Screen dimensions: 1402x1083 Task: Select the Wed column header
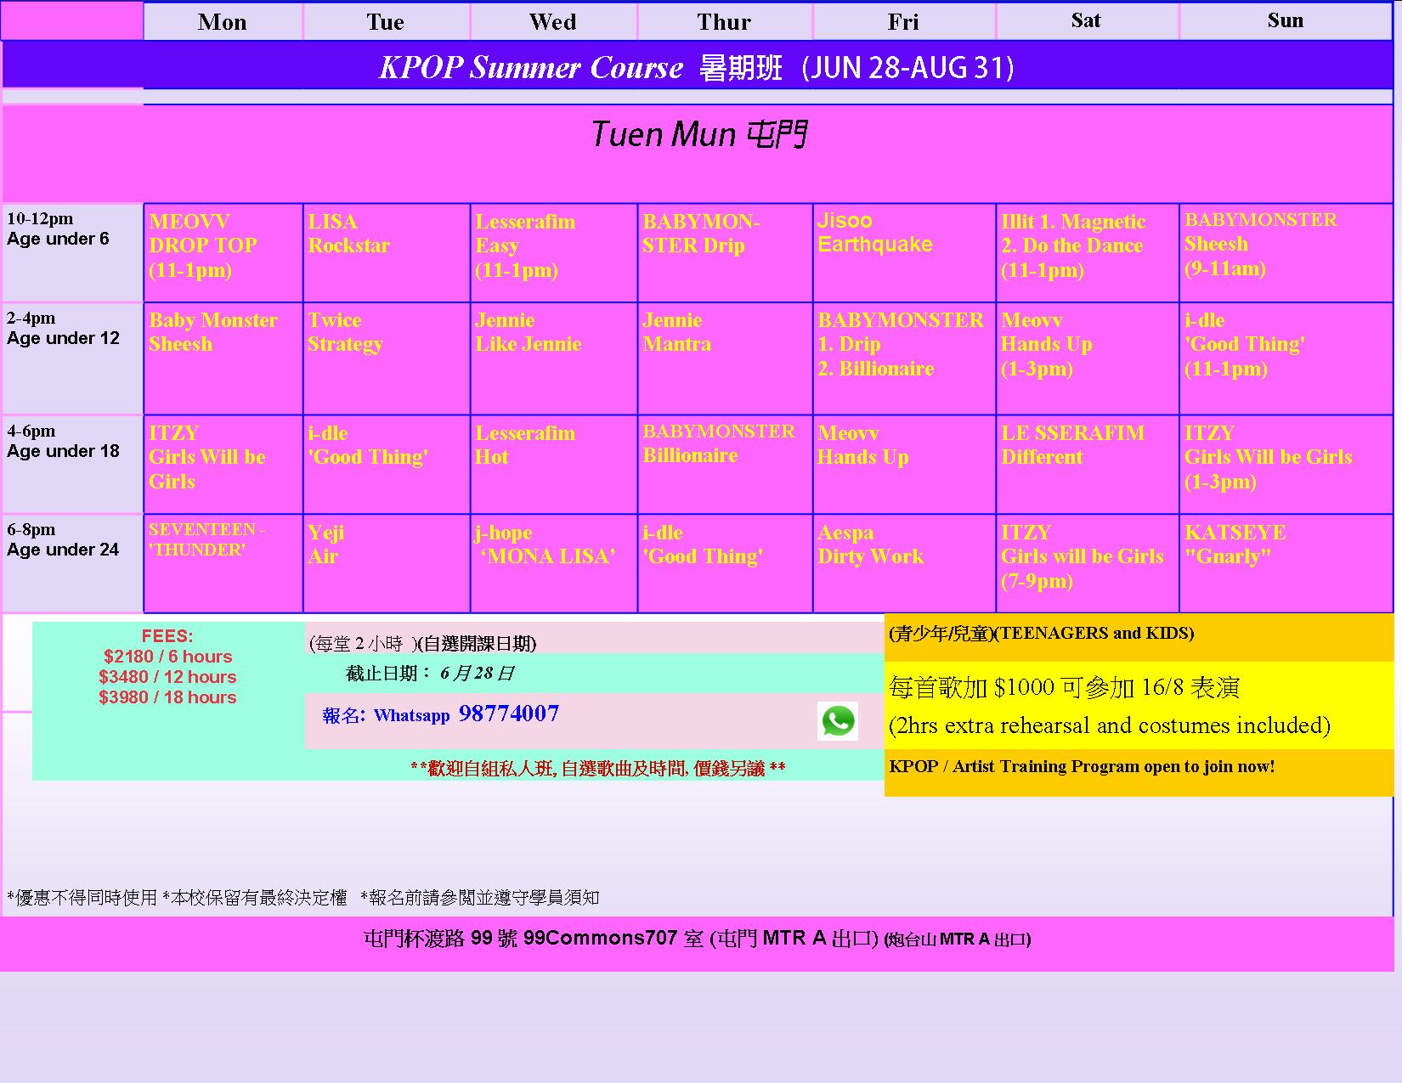[x=553, y=22]
